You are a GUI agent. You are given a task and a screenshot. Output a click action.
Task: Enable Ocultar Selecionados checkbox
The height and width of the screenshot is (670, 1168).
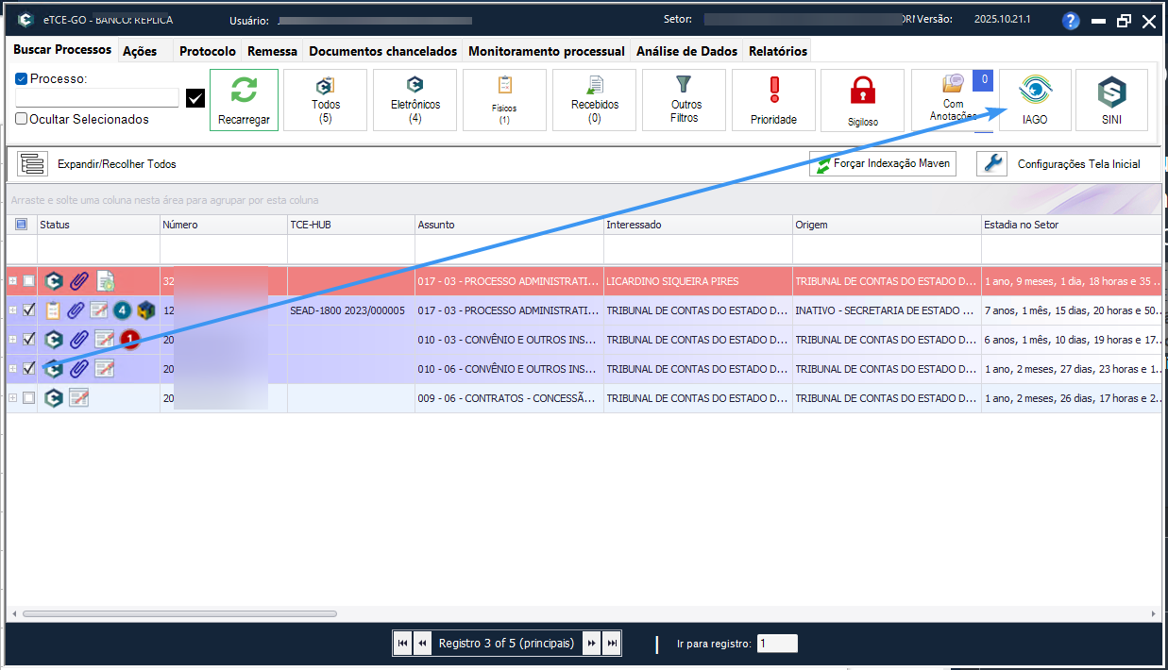(22, 120)
